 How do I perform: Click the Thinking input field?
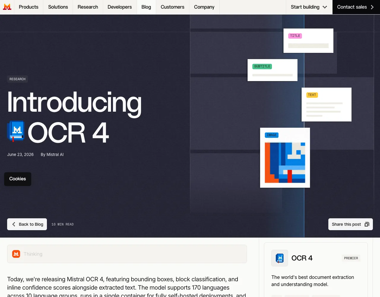pyautogui.click(x=127, y=254)
